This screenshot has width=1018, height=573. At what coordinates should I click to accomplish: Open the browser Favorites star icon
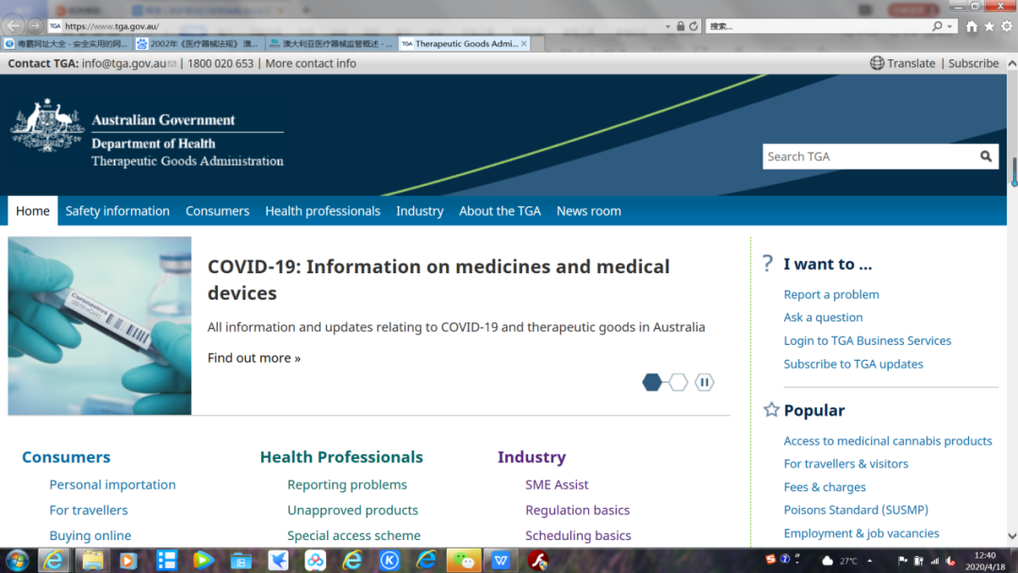click(989, 26)
